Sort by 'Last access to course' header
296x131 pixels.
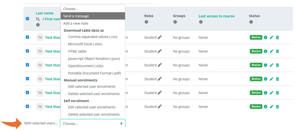point(216,16)
